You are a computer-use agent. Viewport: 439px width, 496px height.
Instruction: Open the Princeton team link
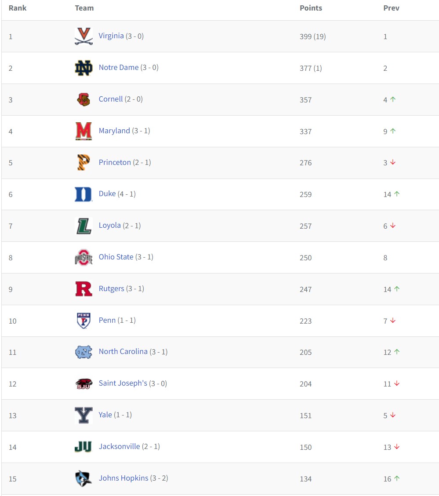point(115,162)
